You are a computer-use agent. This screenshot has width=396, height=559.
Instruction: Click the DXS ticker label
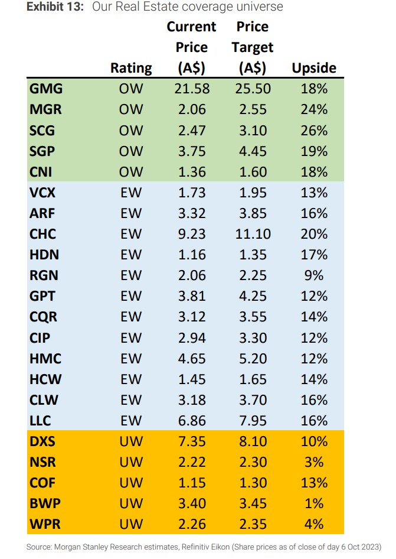42,441
